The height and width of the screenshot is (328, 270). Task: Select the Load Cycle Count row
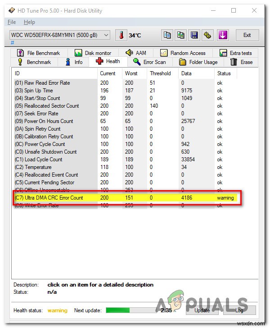126,159
